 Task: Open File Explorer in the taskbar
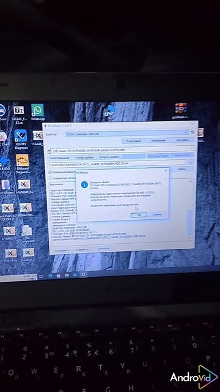[67, 276]
